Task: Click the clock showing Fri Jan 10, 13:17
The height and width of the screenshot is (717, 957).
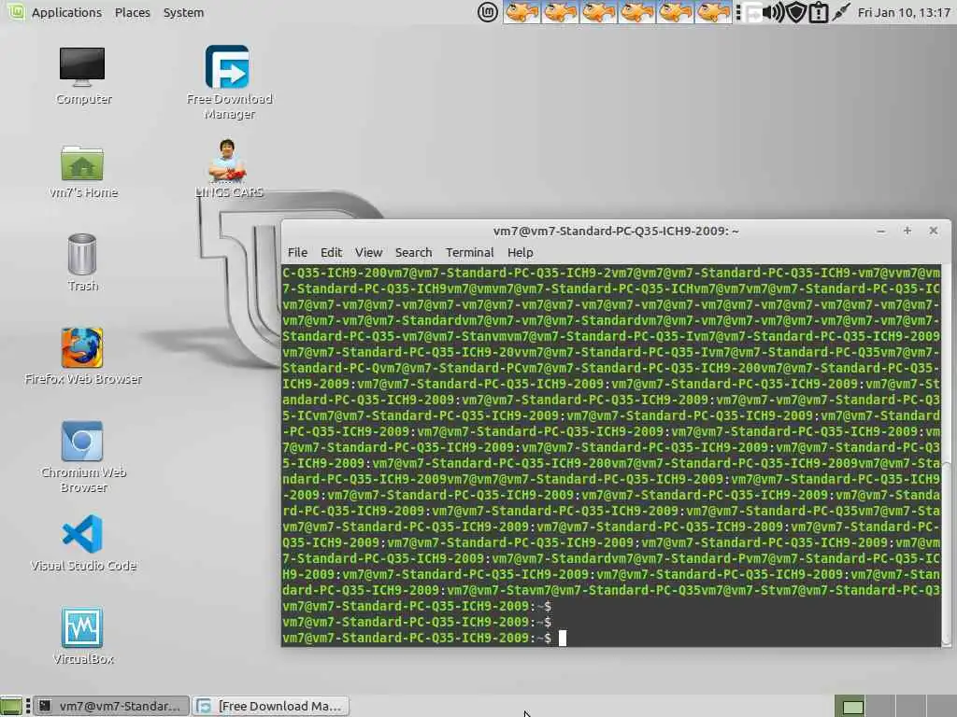Action: point(904,12)
